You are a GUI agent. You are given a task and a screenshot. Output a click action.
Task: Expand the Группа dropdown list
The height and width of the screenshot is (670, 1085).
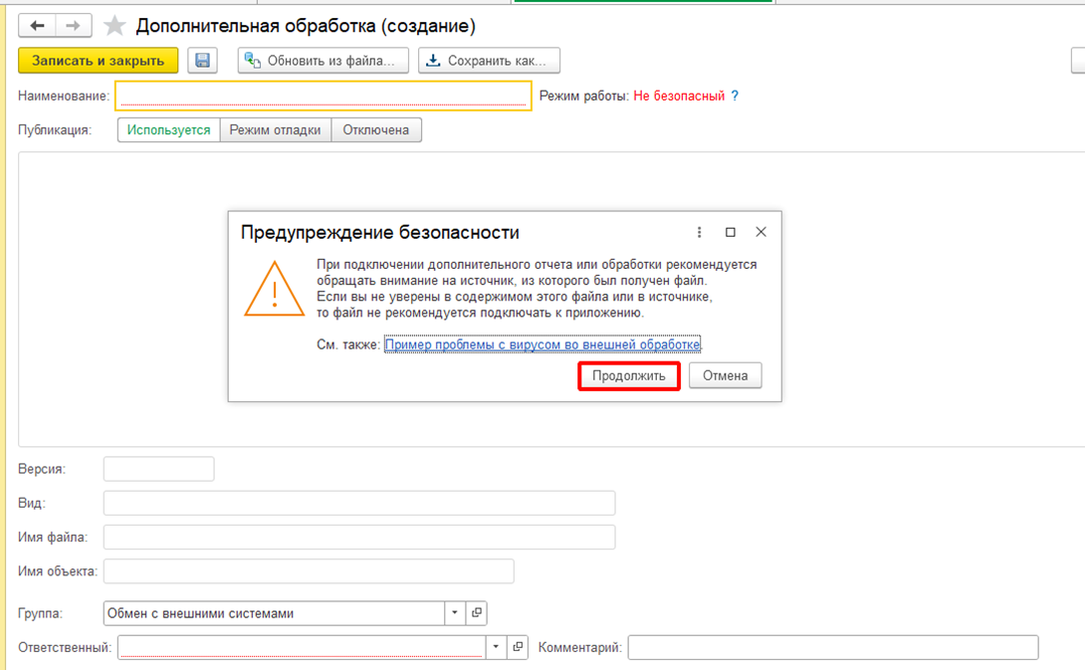[455, 613]
